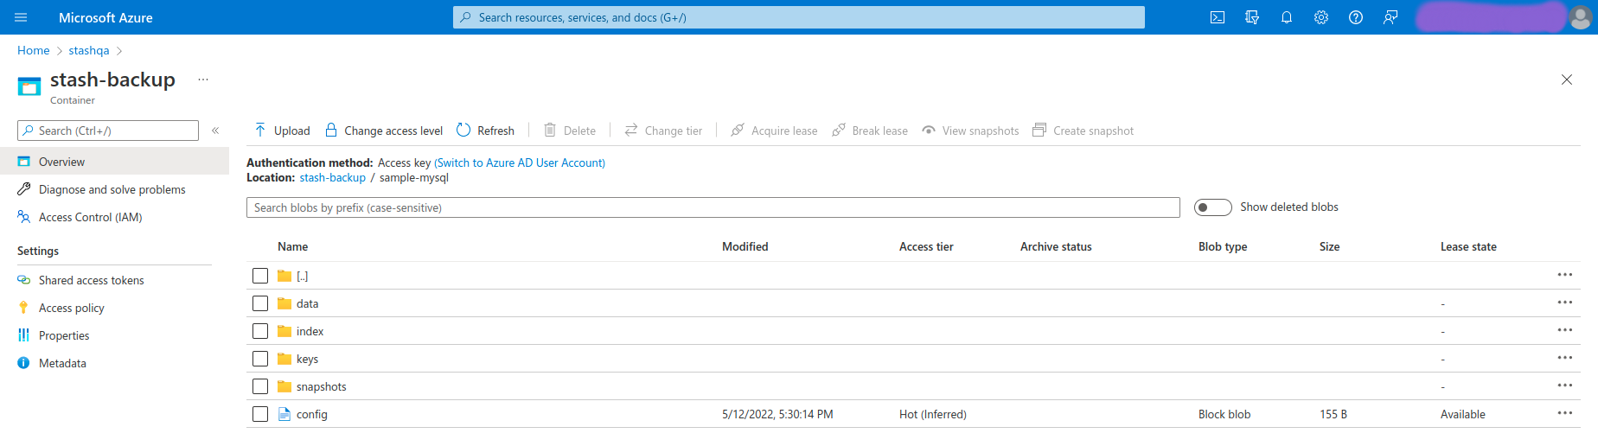The width and height of the screenshot is (1598, 446).
Task: Open Access Control (IAM) menu item
Action: pyautogui.click(x=90, y=217)
